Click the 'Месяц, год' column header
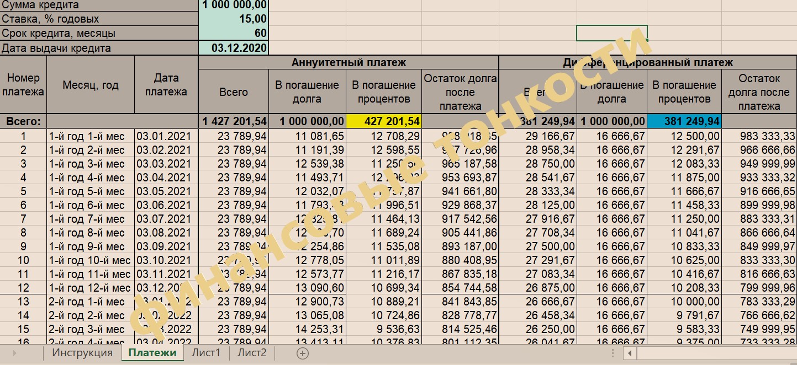The image size is (797, 365). (91, 85)
